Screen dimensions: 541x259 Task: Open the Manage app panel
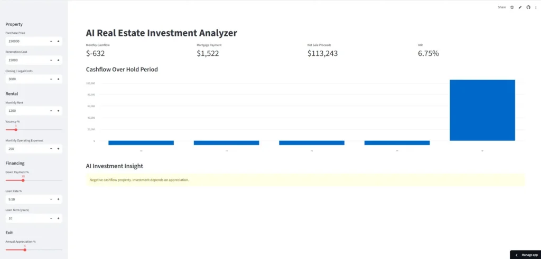point(525,255)
